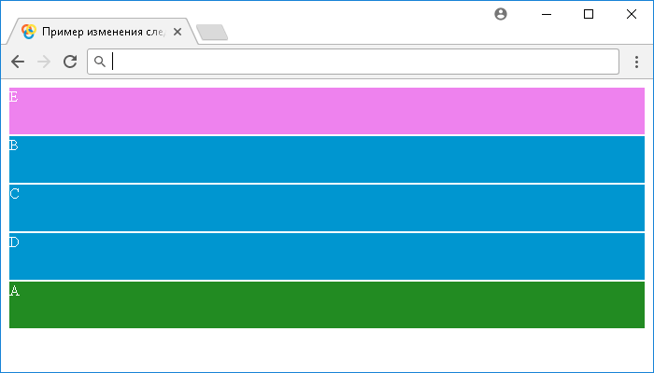
Task: Click the blue block labeled C
Action: 327,208
